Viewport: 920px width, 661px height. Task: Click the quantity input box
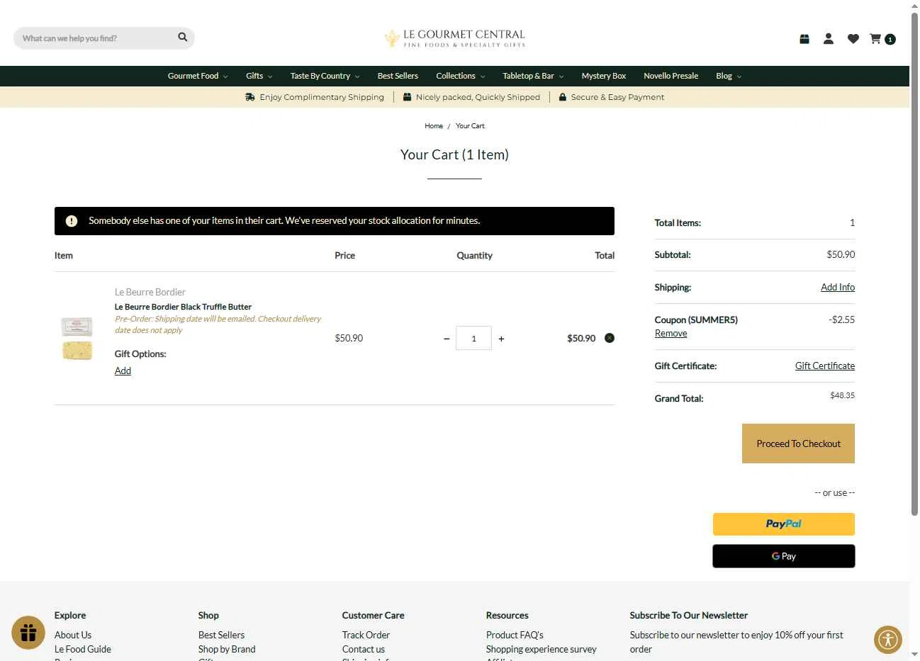click(x=473, y=339)
